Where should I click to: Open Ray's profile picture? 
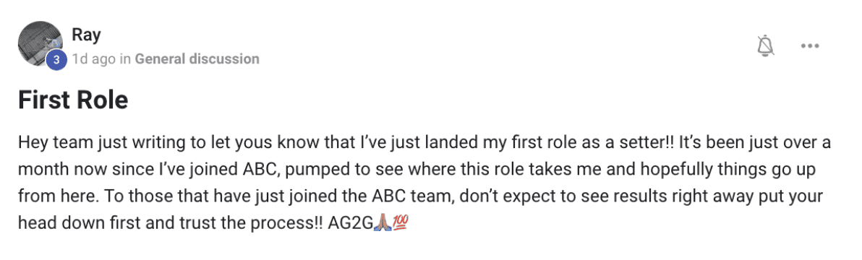40,44
